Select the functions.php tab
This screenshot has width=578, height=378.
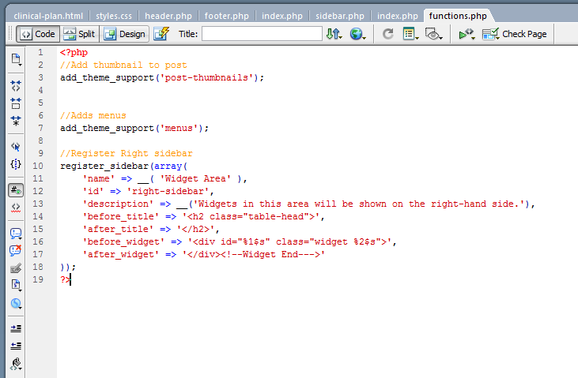(458, 16)
